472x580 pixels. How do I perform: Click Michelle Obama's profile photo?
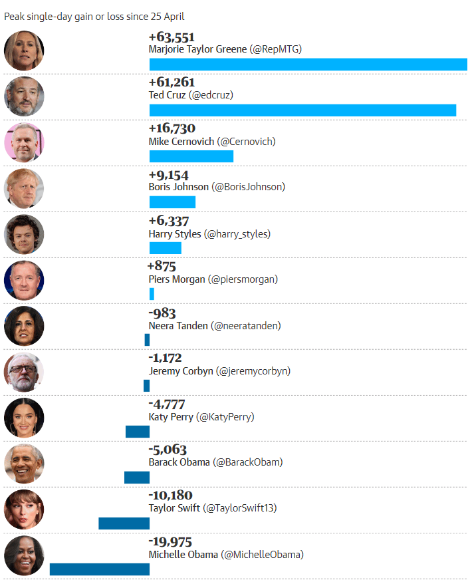pyautogui.click(x=24, y=555)
